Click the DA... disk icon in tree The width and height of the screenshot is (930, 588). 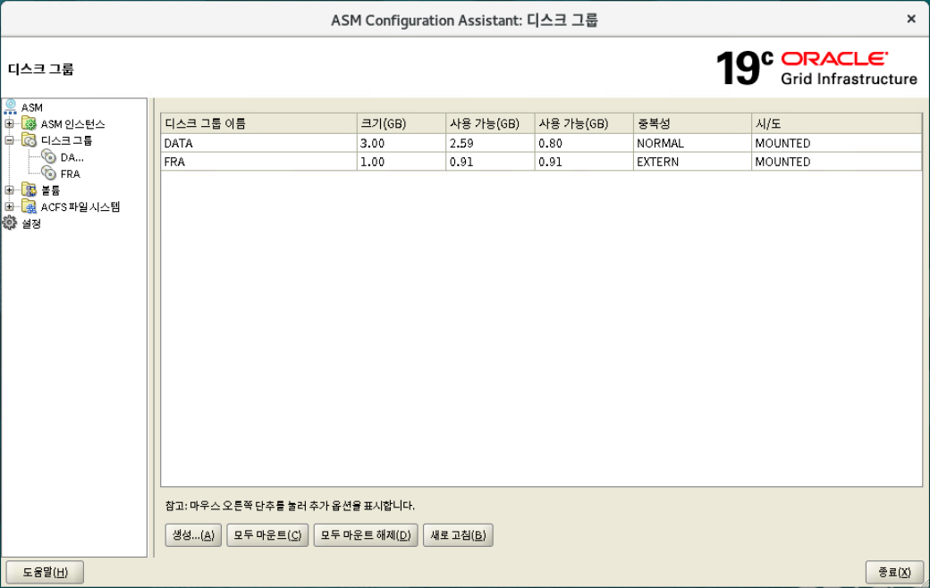point(49,157)
